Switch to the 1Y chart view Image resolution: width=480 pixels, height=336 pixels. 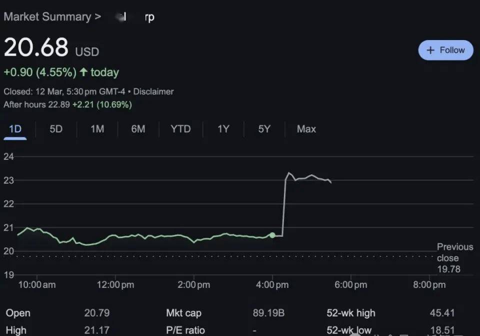223,129
